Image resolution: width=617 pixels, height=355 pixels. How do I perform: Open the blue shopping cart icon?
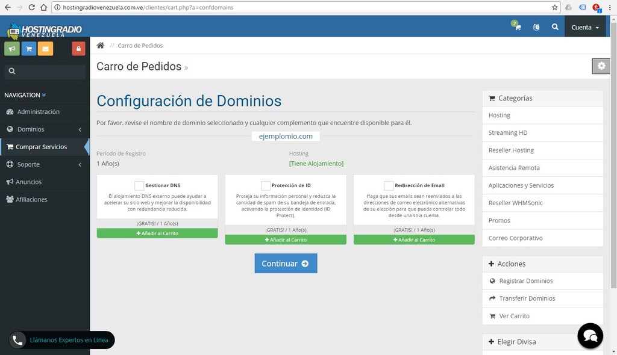point(29,48)
